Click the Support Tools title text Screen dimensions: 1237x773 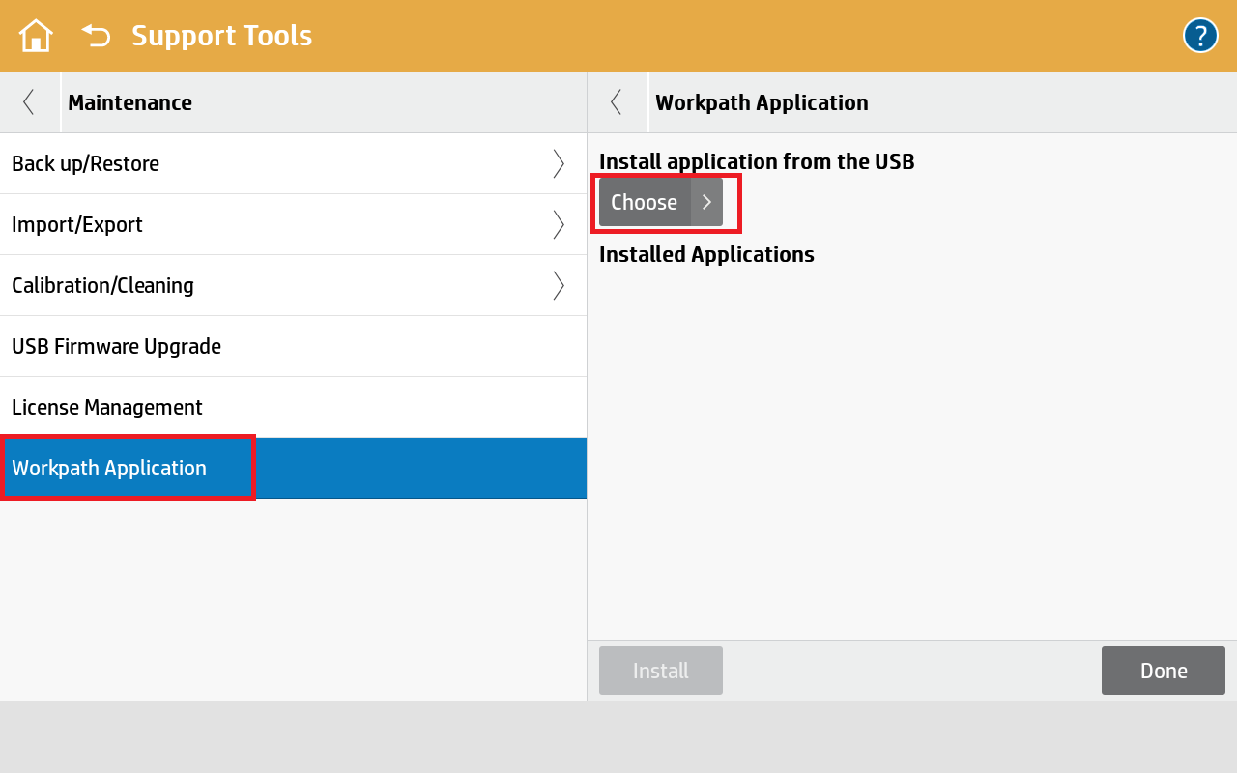[221, 36]
